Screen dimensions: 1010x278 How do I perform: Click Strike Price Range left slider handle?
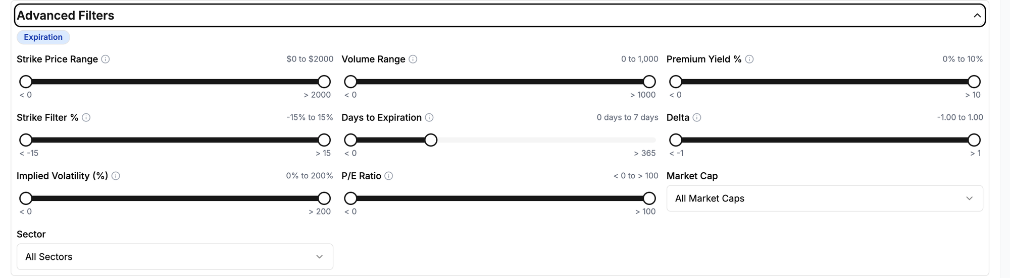(26, 82)
